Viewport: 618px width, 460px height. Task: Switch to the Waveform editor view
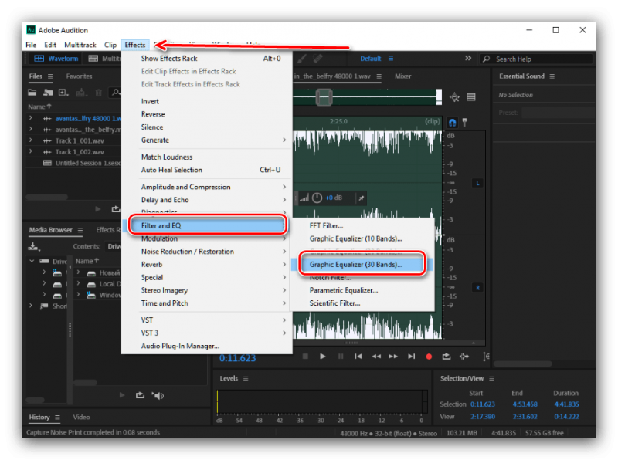click(x=56, y=59)
